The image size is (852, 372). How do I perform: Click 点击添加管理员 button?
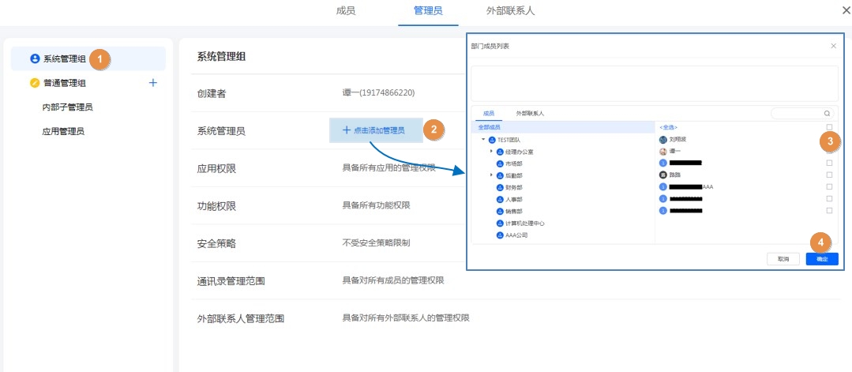coord(373,130)
